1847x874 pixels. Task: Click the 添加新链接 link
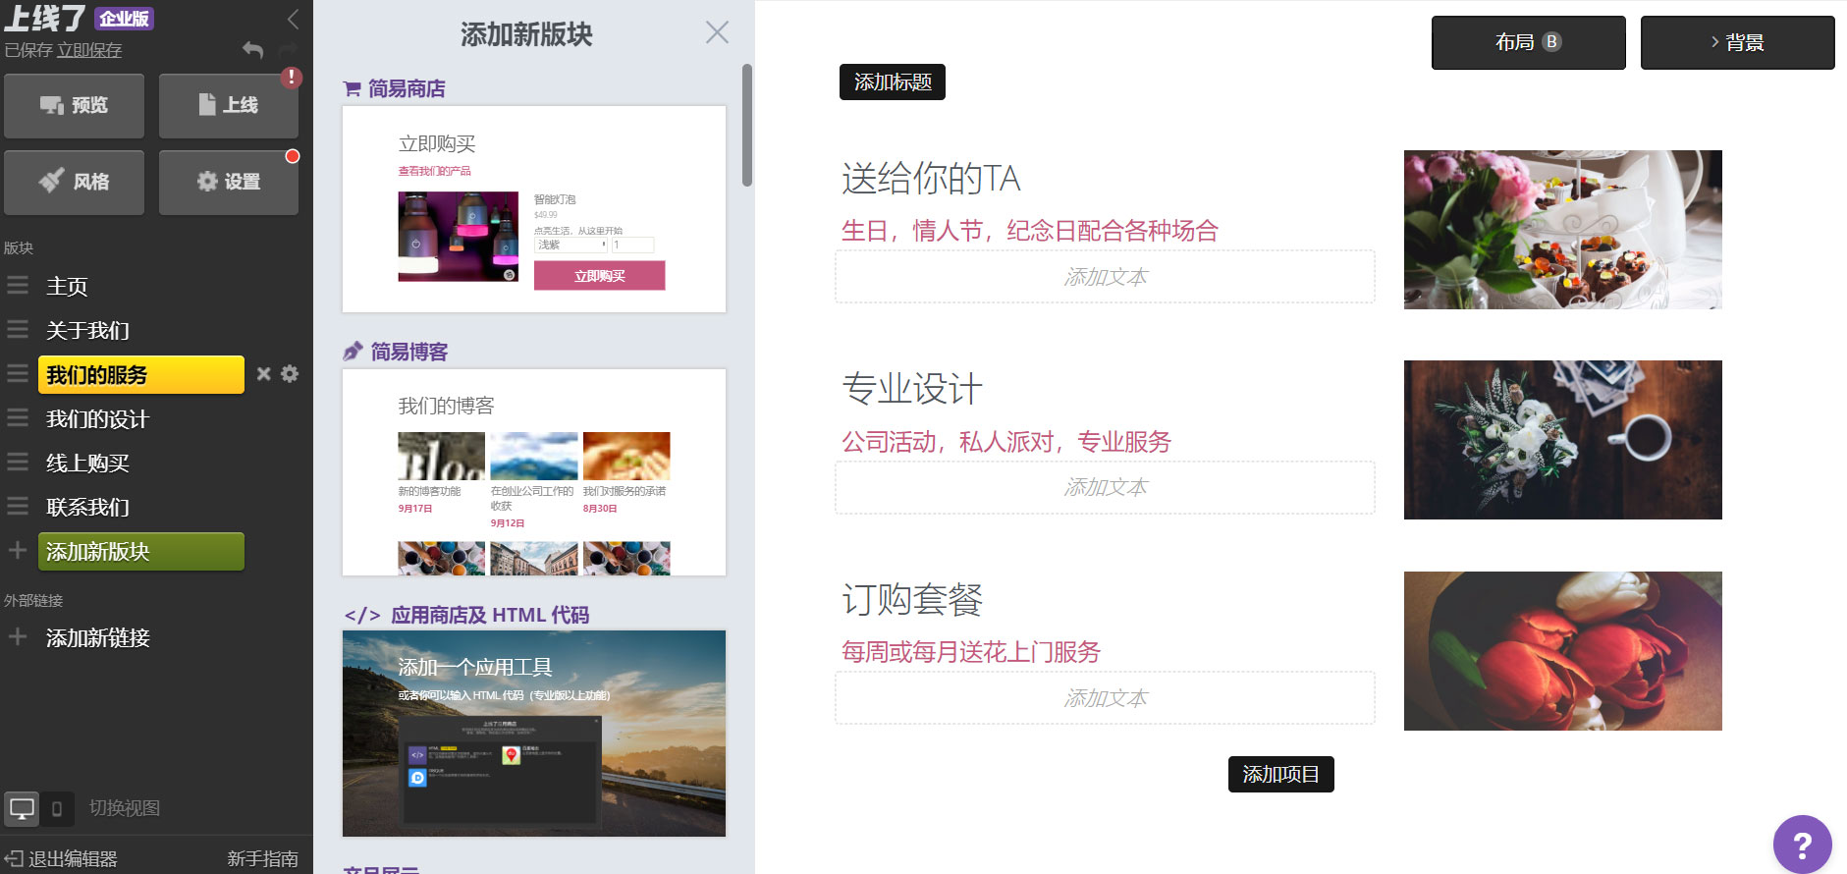[97, 638]
